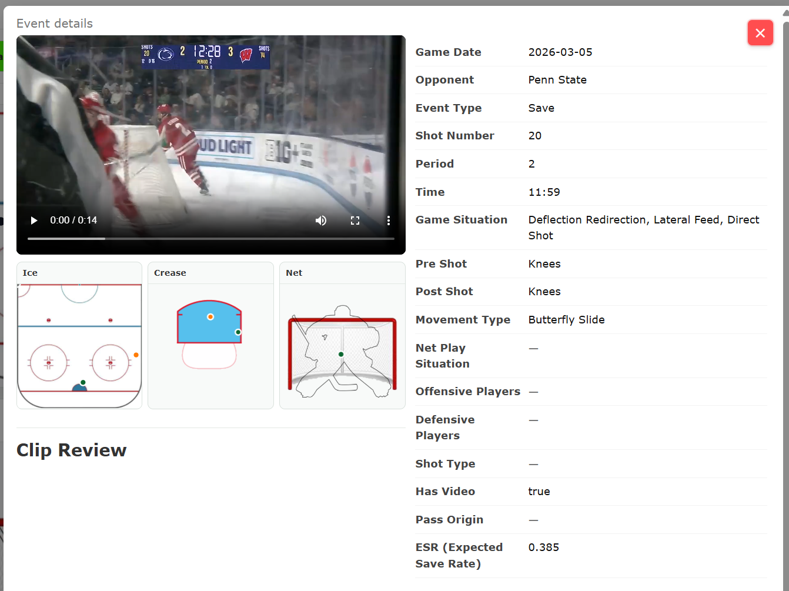
Task: Open video more options menu
Action: tap(389, 221)
